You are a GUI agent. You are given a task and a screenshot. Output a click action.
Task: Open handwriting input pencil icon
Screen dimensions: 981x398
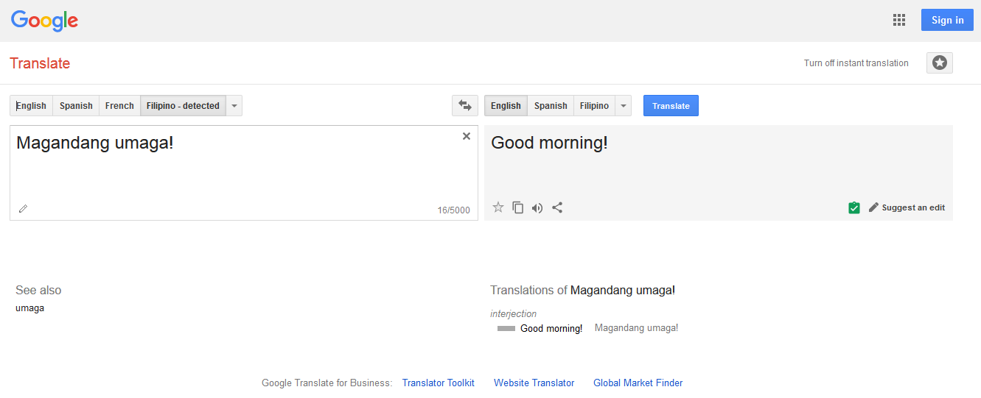coord(23,209)
